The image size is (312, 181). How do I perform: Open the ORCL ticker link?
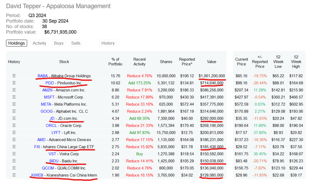coord(51,126)
